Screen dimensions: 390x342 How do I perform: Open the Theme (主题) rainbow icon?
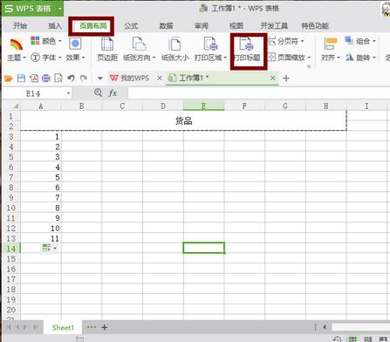[17, 44]
